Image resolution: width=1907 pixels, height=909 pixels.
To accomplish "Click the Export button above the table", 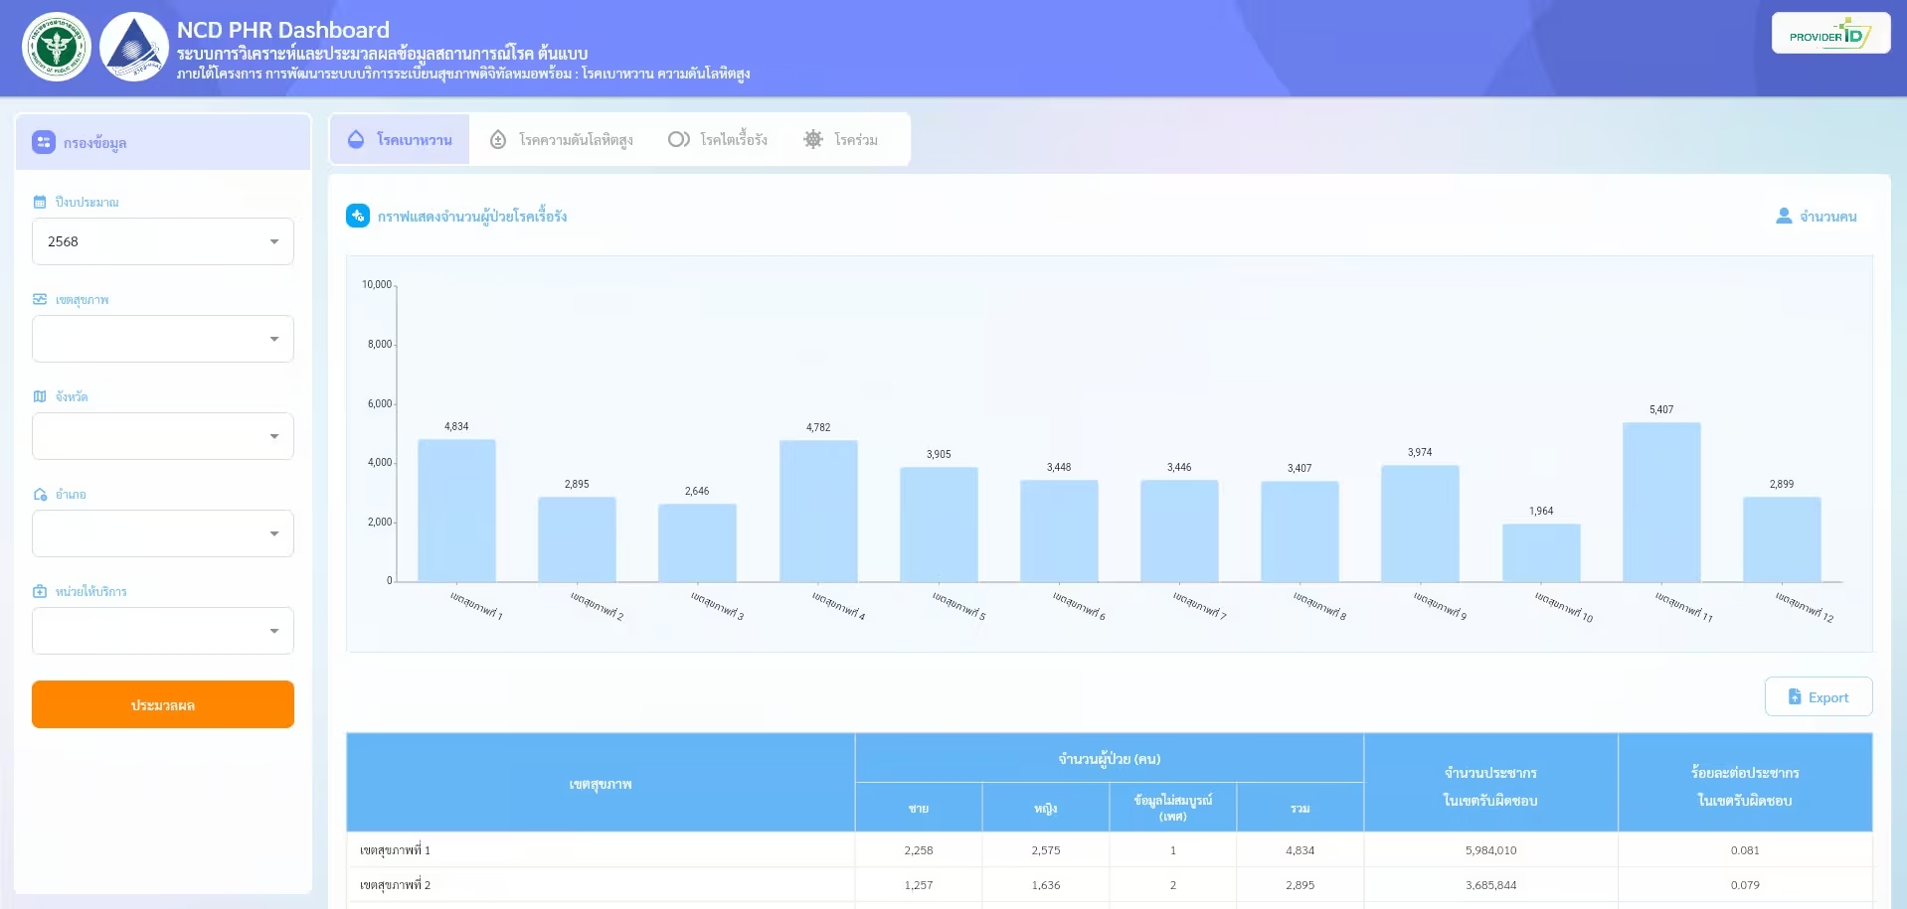I will pyautogui.click(x=1819, y=696).
